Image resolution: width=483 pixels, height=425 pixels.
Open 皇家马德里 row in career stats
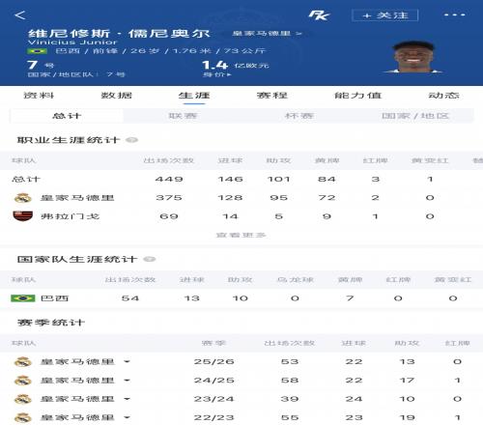pos(241,198)
